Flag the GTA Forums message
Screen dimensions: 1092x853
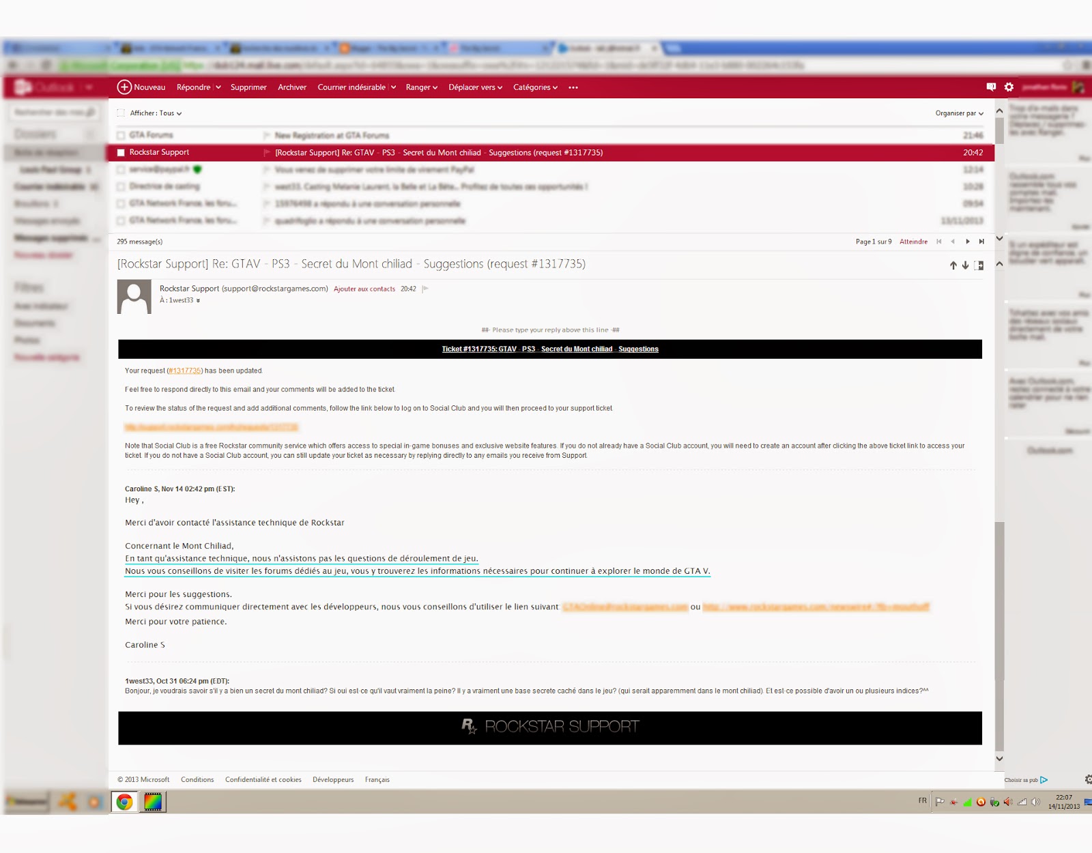click(x=267, y=135)
